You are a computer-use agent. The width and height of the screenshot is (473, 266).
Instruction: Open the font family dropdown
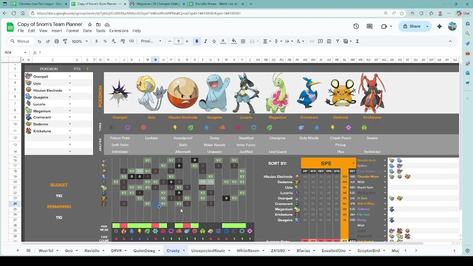[151, 41]
